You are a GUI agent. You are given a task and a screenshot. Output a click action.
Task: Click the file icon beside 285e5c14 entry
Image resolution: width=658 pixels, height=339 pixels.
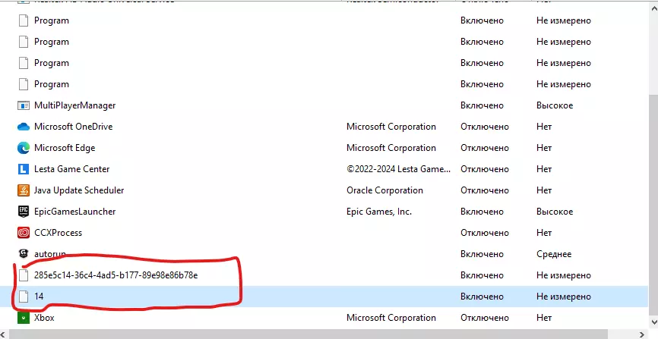click(x=24, y=275)
